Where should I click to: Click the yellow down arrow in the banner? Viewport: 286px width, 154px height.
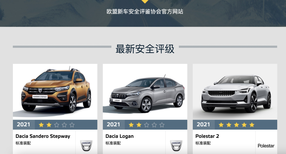[145, 2]
